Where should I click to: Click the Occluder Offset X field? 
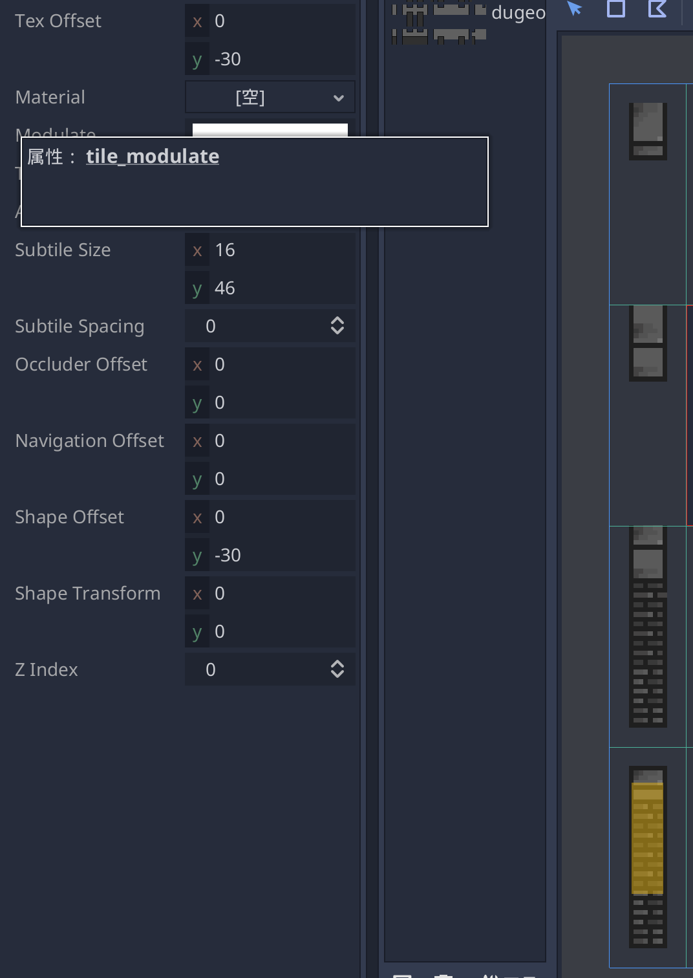278,364
